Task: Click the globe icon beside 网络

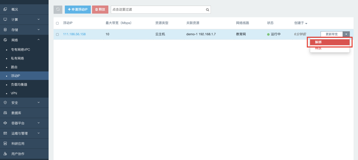Action: (5, 40)
